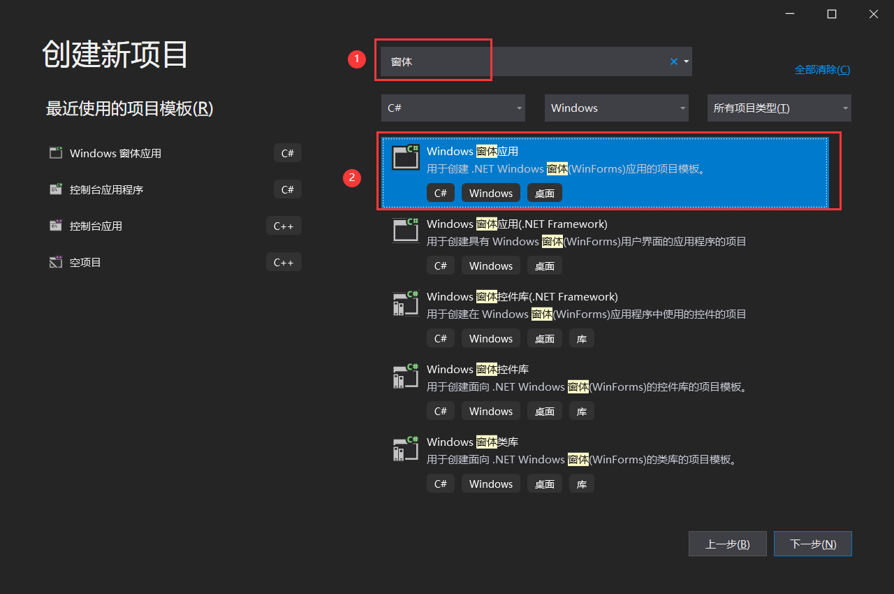894x594 pixels.
Task: Click the Windows 窗体类库 template icon
Action: click(x=405, y=449)
